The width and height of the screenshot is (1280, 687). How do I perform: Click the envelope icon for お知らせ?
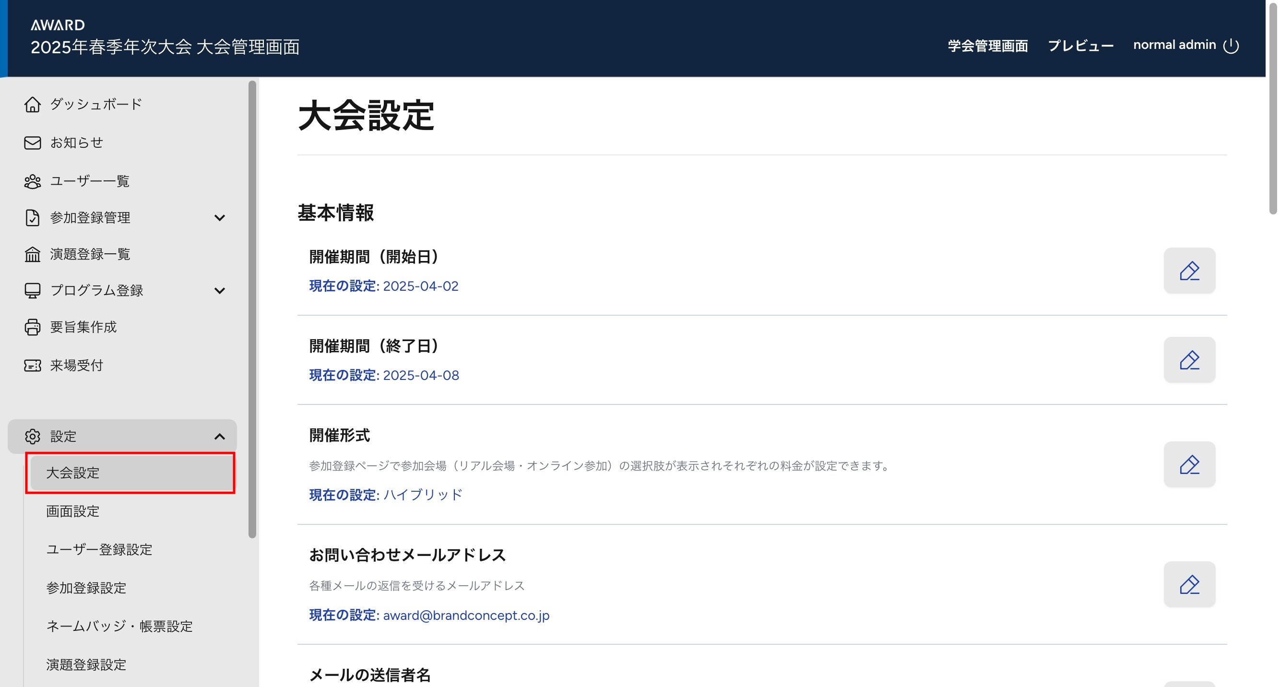pyautogui.click(x=32, y=143)
